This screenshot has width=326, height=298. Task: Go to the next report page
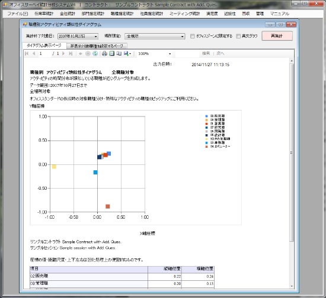click(x=63, y=53)
